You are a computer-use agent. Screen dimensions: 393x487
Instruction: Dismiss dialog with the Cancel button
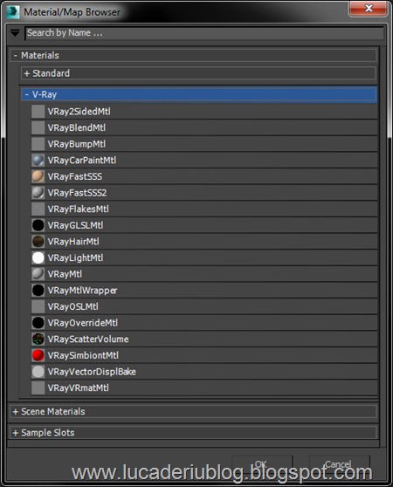coord(340,464)
